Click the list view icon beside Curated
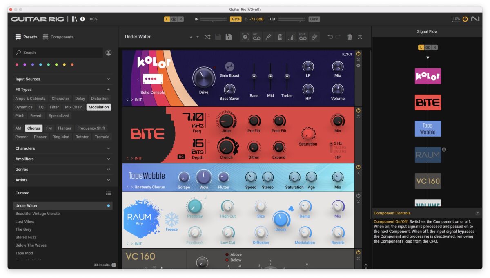Viewport: 490px width, 278px height. pyautogui.click(x=109, y=193)
